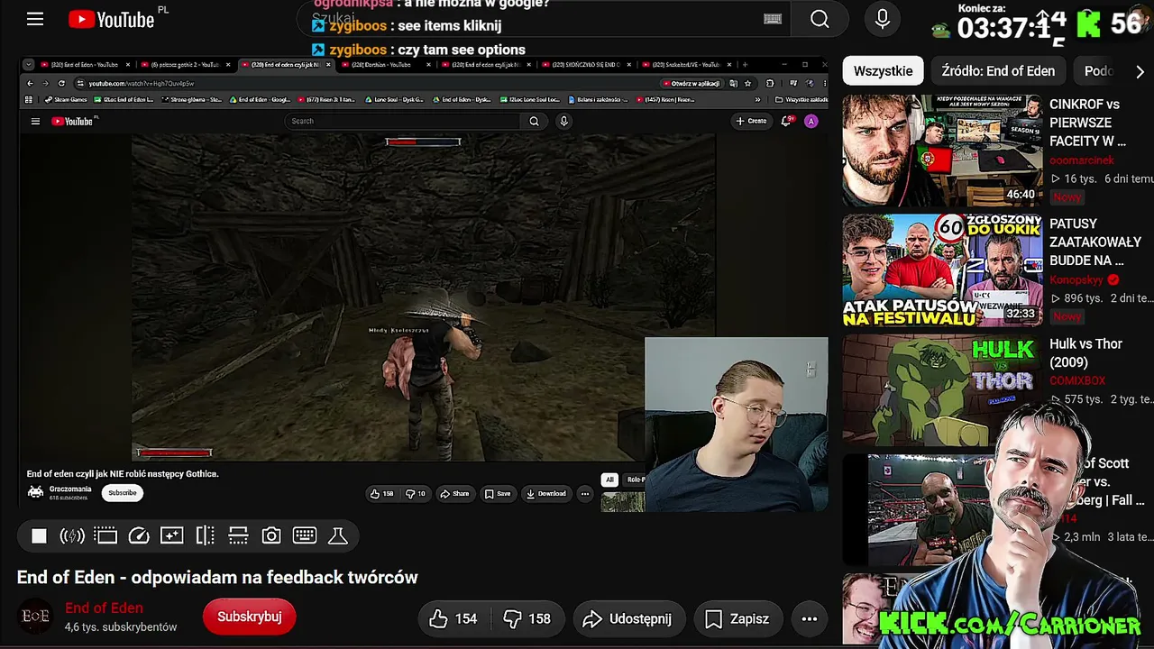The height and width of the screenshot is (649, 1154).
Task: Open the Wszystkie zakładki bookmarks folder
Action: [802, 99]
